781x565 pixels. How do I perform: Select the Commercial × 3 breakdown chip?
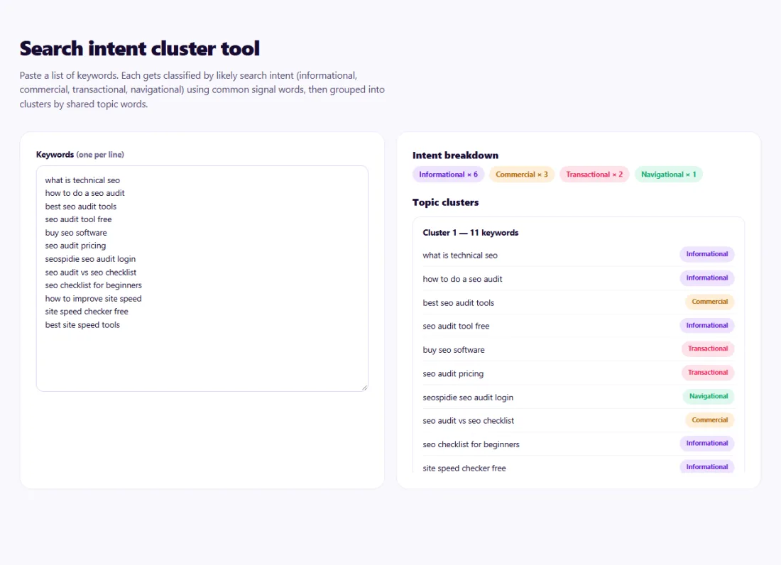pyautogui.click(x=522, y=174)
